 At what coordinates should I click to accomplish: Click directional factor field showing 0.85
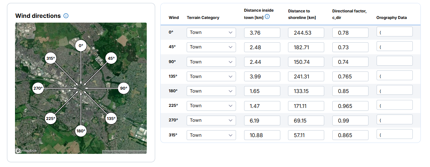[x=350, y=91]
